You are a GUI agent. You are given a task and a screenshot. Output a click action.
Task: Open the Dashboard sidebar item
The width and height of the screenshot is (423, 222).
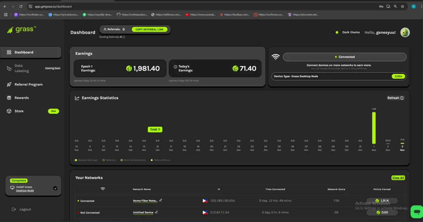tap(31, 52)
